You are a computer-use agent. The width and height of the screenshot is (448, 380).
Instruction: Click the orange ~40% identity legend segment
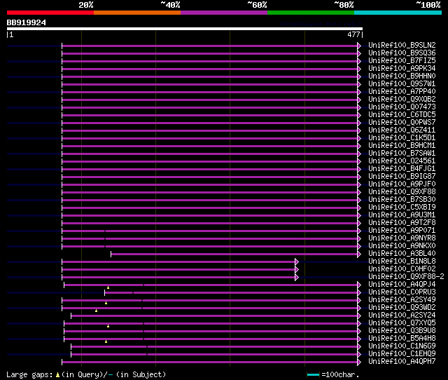point(137,13)
